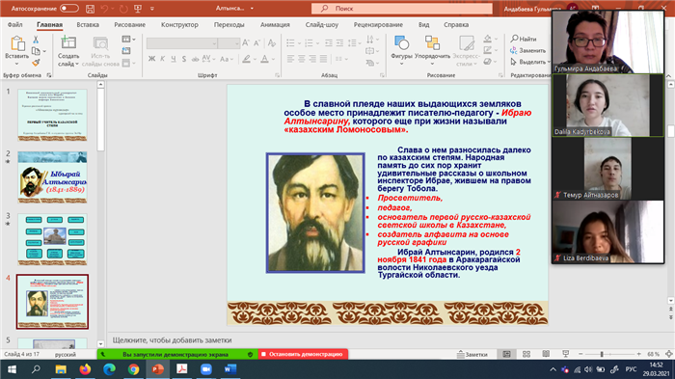Pick the font color A swatch
The width and height of the screenshot is (675, 379).
click(264, 59)
